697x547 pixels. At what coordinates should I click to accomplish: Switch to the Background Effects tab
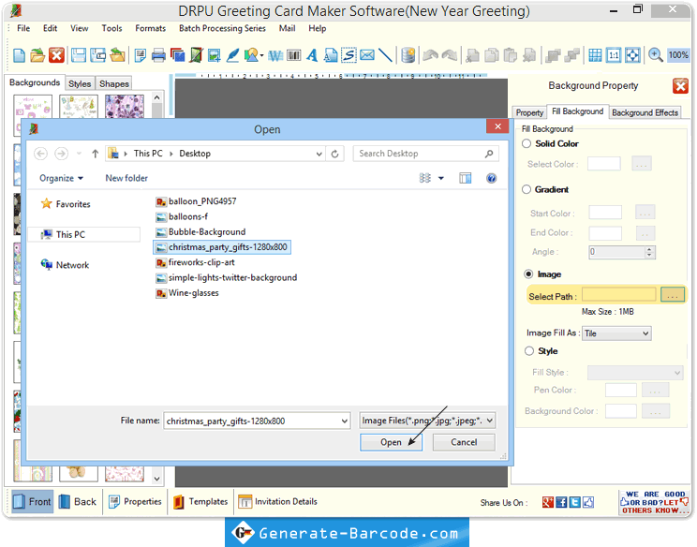click(x=645, y=112)
